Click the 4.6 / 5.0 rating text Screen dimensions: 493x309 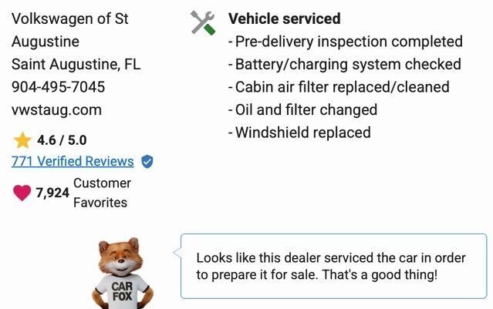click(62, 140)
